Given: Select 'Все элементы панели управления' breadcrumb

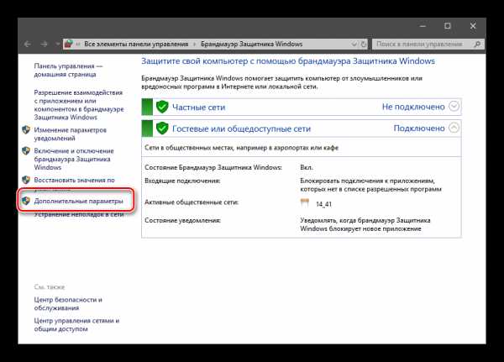Looking at the screenshot, I should [136, 44].
